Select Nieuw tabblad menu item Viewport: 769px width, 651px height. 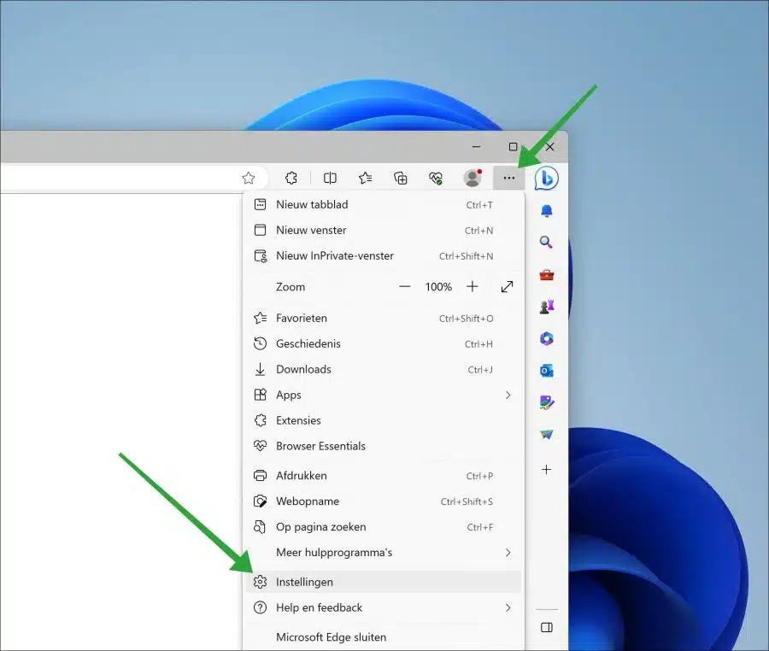pos(384,204)
